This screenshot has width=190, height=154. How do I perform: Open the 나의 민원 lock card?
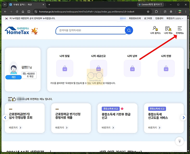[x=166, y=68]
